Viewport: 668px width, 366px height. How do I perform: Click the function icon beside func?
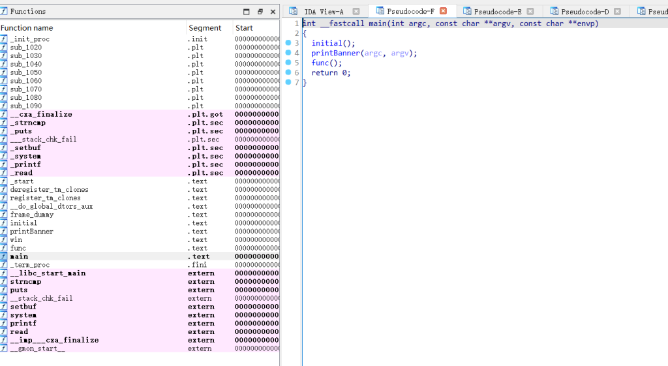tap(4, 248)
